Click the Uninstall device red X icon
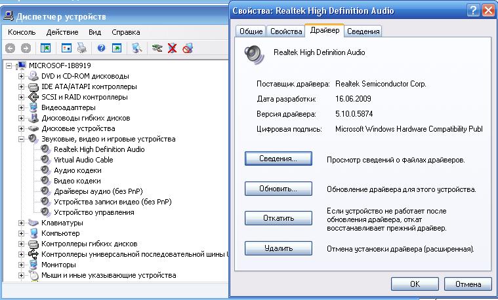The image size is (498, 300). pyautogui.click(x=173, y=48)
